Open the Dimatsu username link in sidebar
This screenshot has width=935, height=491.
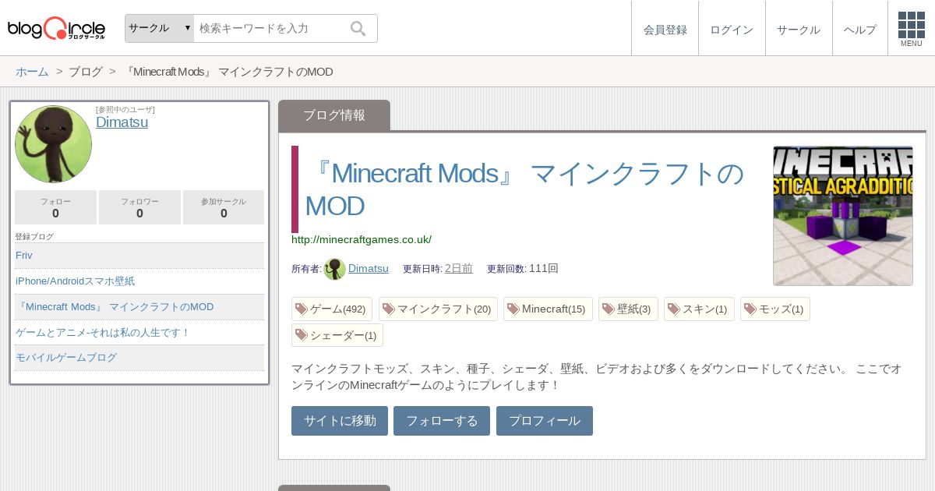[x=122, y=122]
